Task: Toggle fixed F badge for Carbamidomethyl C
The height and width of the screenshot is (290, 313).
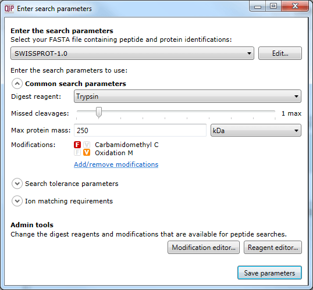Action: point(77,145)
